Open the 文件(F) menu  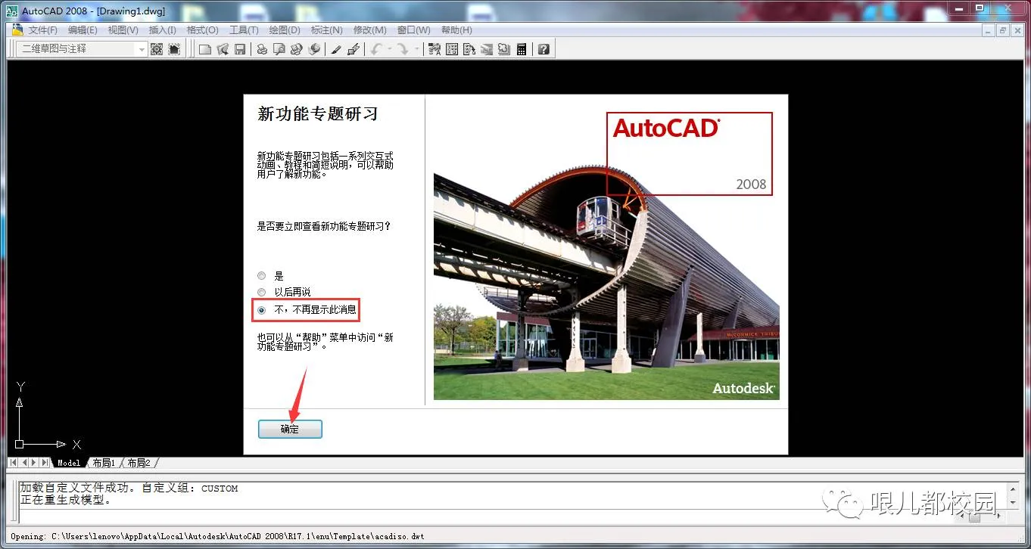coord(42,30)
